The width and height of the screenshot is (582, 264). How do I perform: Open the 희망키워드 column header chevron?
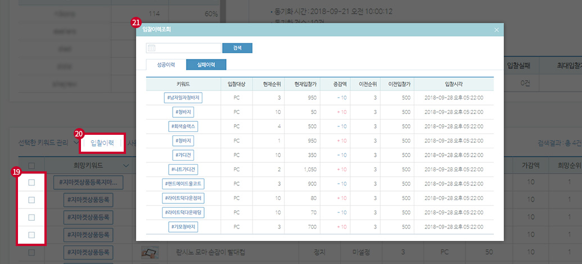point(126,165)
